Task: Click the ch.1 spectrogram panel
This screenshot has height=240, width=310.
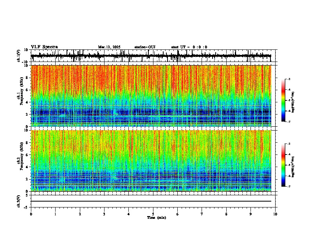Action: pos(151,96)
